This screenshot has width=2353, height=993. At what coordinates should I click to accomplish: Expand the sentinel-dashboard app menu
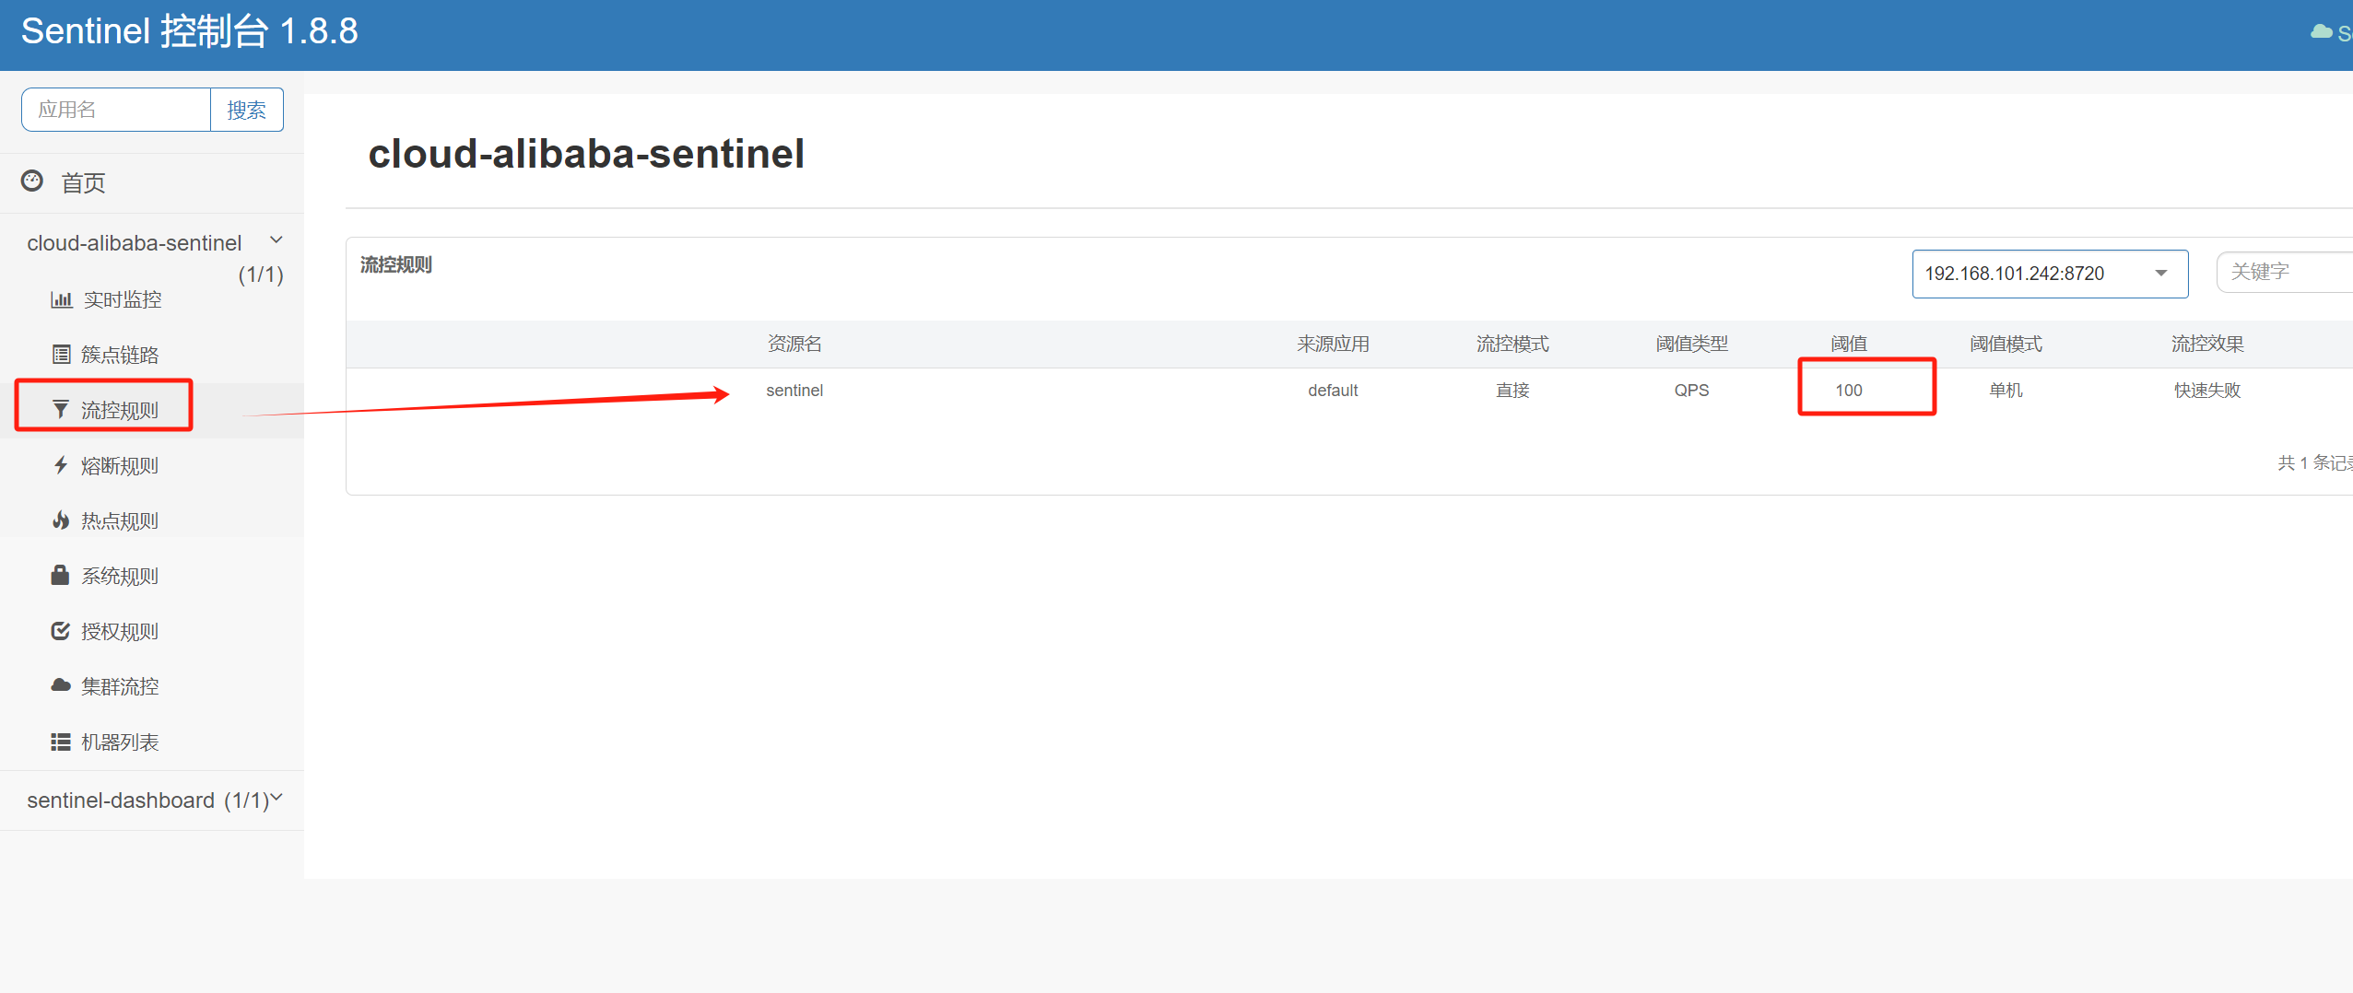[x=276, y=799]
